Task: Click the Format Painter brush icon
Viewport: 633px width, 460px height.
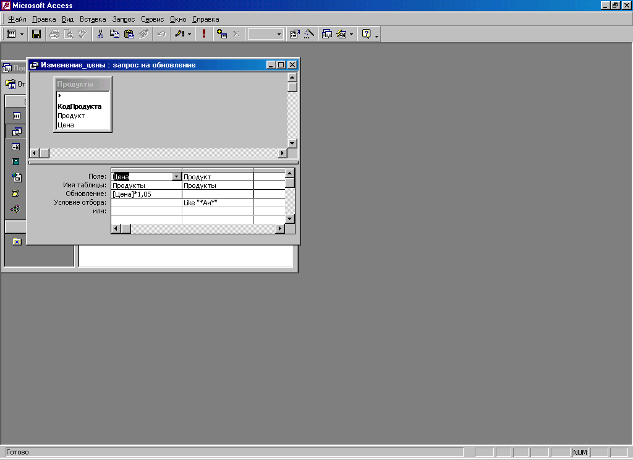Action: [143, 35]
